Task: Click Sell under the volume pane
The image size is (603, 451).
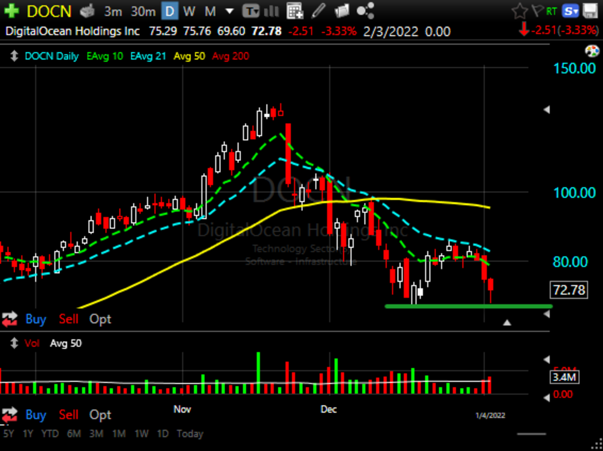Action: pos(68,415)
